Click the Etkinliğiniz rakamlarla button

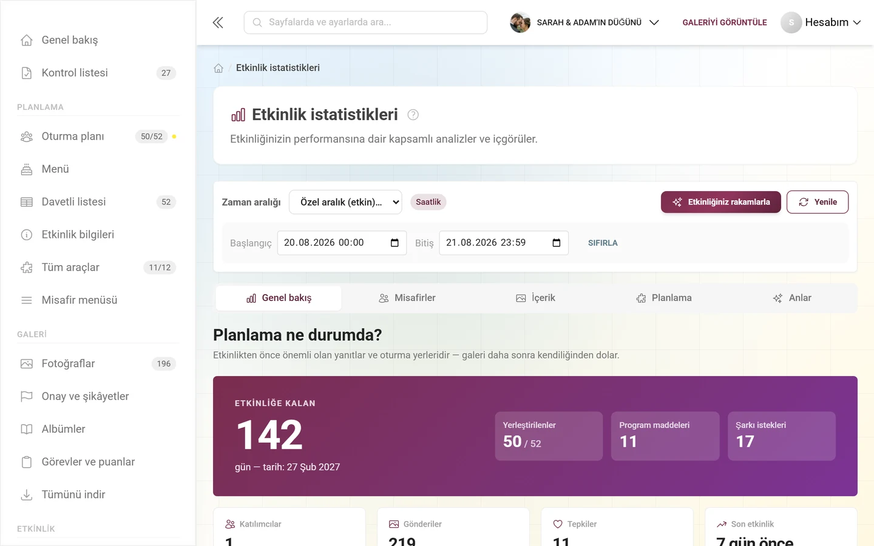pyautogui.click(x=721, y=202)
